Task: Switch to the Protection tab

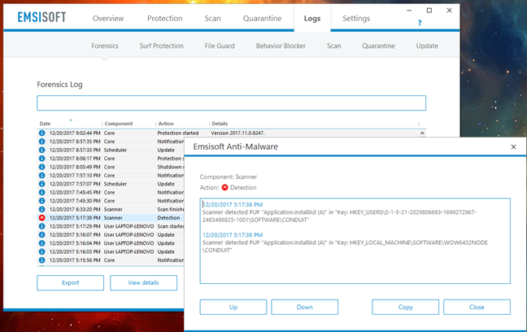Action: tap(164, 18)
